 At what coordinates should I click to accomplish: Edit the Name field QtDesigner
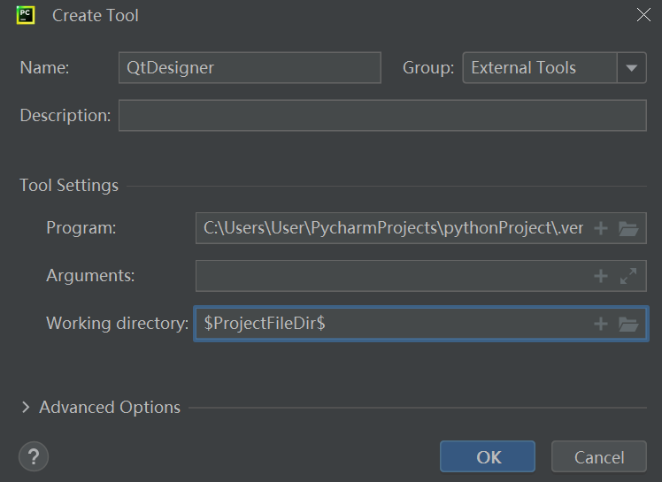click(250, 67)
